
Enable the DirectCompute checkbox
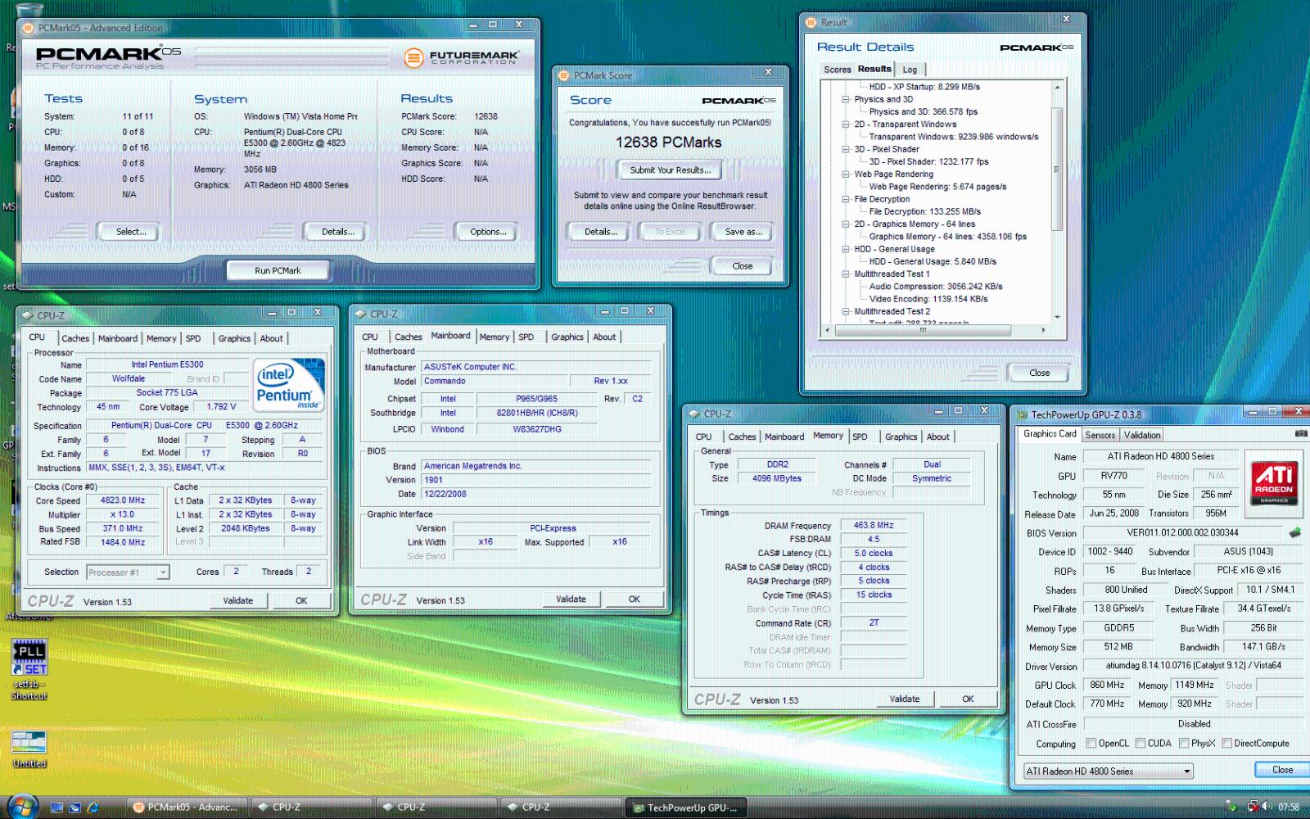1226,743
